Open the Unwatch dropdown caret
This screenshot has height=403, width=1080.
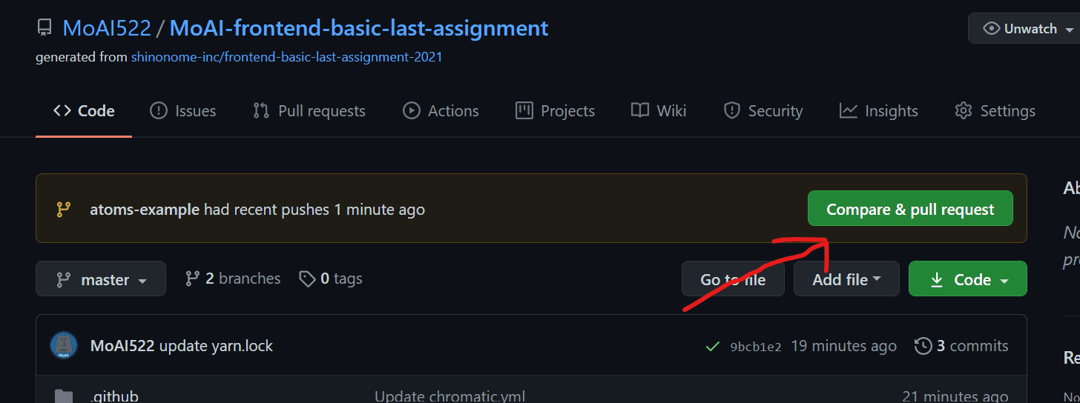pyautogui.click(x=1069, y=30)
